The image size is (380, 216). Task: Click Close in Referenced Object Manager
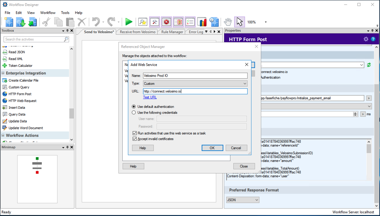(x=244, y=166)
